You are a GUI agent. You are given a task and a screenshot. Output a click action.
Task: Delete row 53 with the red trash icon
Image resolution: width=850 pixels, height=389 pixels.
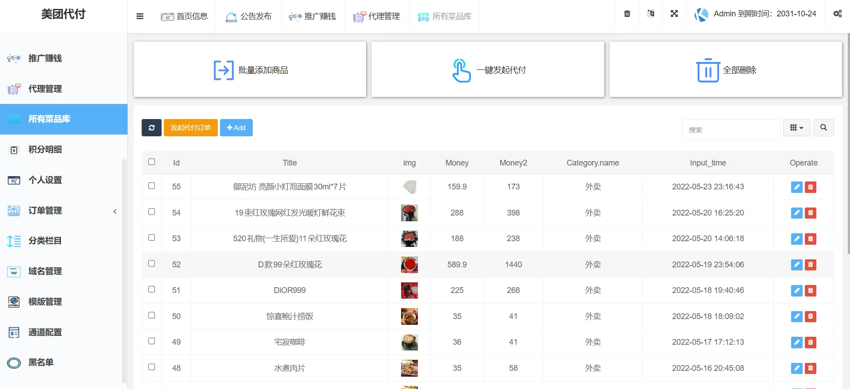point(811,239)
